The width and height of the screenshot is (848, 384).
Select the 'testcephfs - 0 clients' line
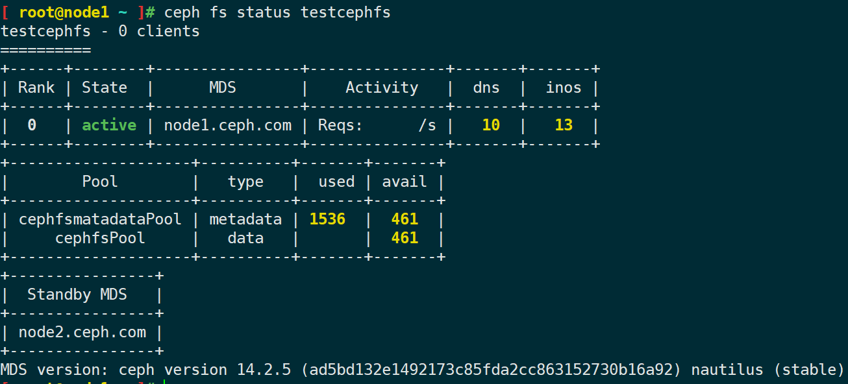pos(100,31)
